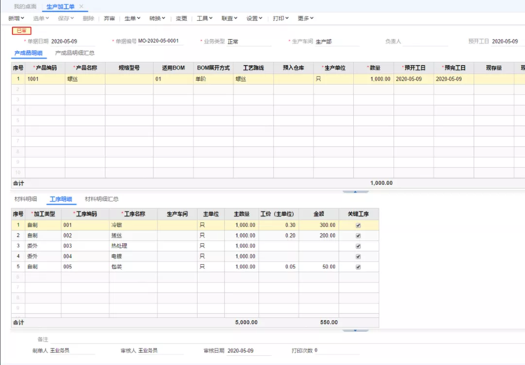Screen dimensions: 525x365
Task: Click the 单据编号 field MO-2020-05-0001
Action: pyautogui.click(x=160, y=40)
